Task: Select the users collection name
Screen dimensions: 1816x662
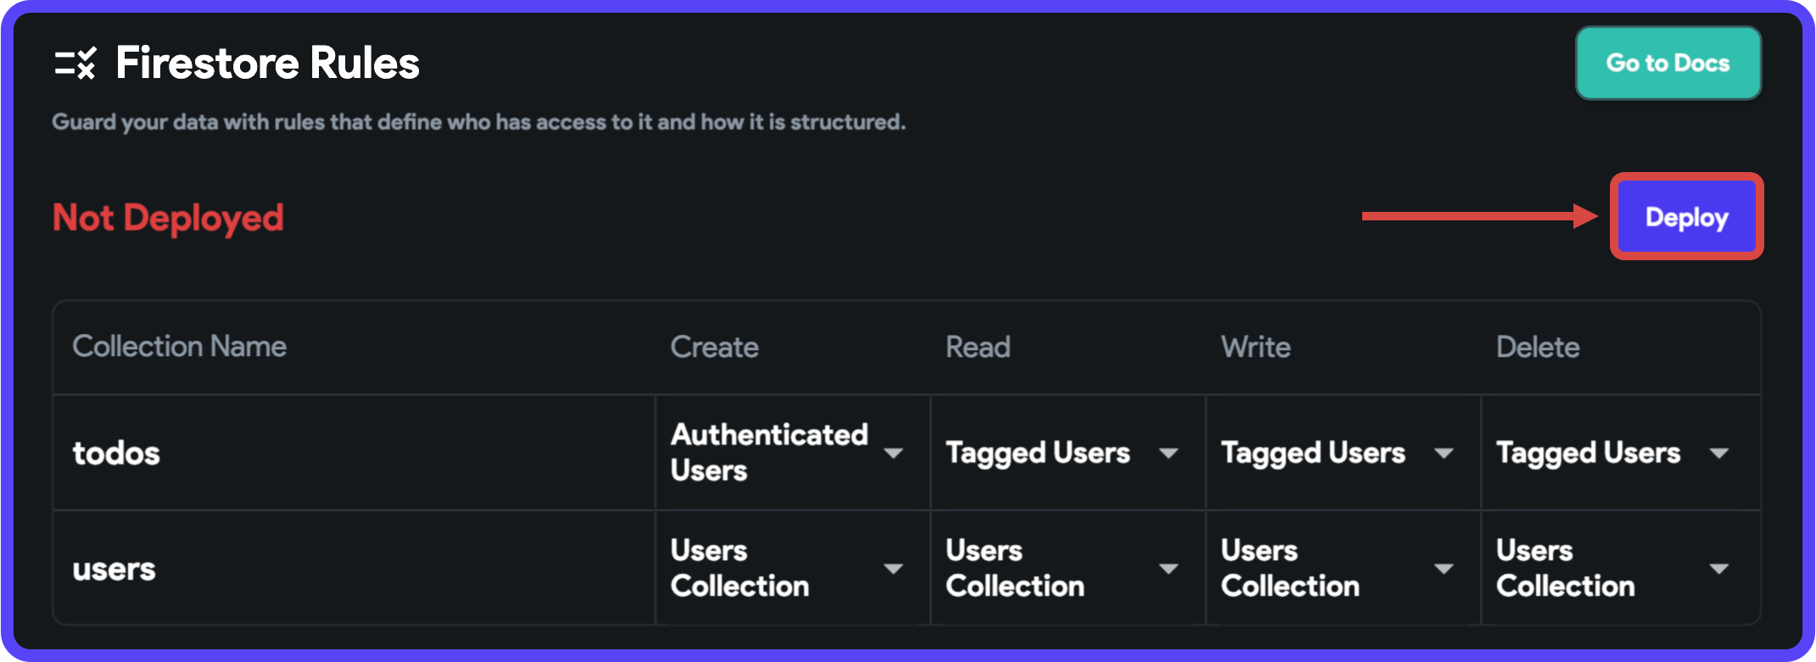Action: 114,569
